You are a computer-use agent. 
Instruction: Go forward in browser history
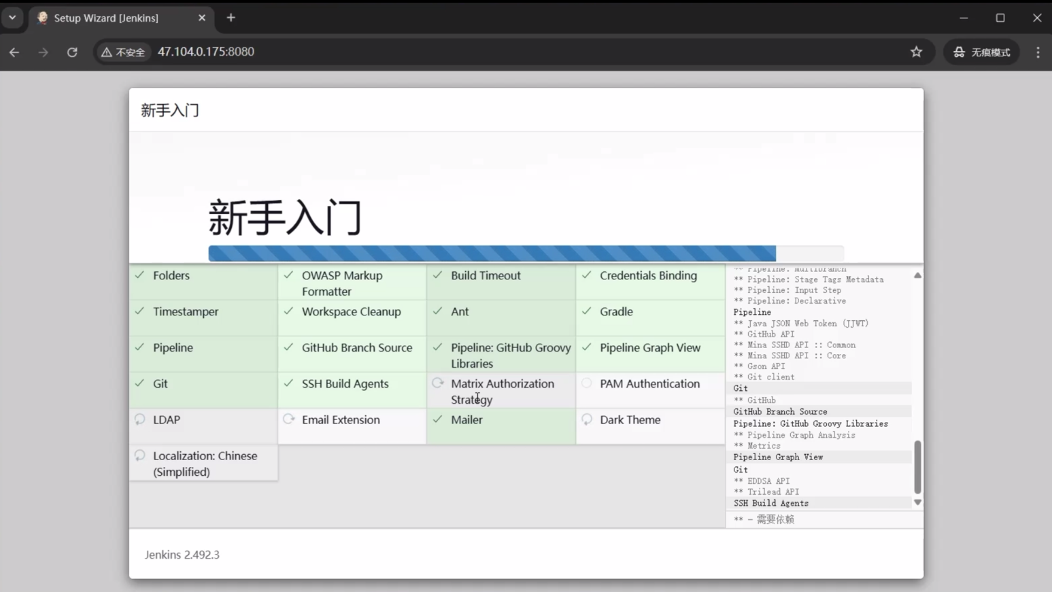44,52
